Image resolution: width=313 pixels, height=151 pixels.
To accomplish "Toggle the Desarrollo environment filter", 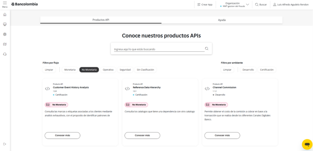I will pyautogui.click(x=248, y=70).
